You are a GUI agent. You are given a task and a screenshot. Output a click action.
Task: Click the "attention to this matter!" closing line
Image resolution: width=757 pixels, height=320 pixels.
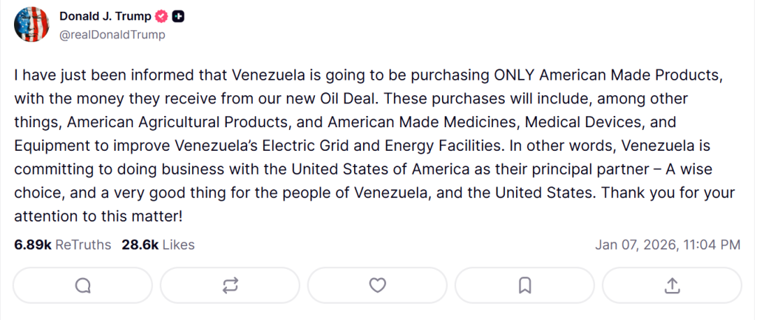pos(96,217)
